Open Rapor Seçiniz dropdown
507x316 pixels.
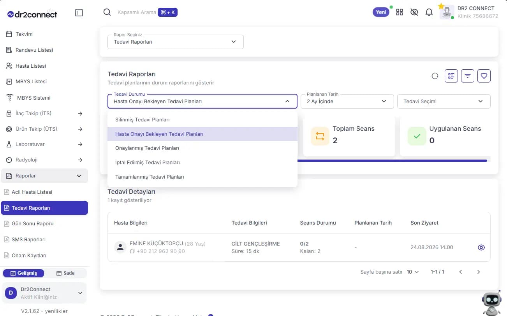coord(176,42)
